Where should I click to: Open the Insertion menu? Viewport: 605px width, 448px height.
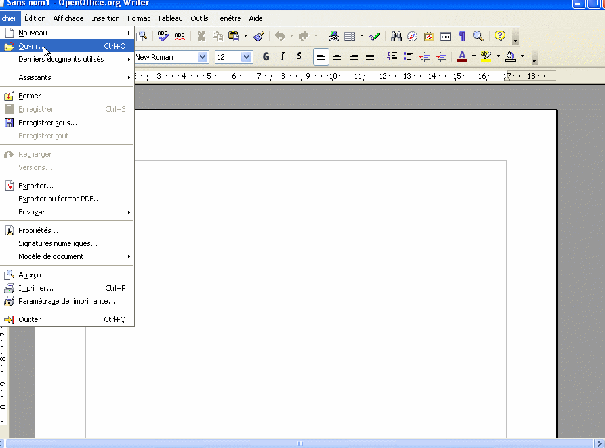106,18
